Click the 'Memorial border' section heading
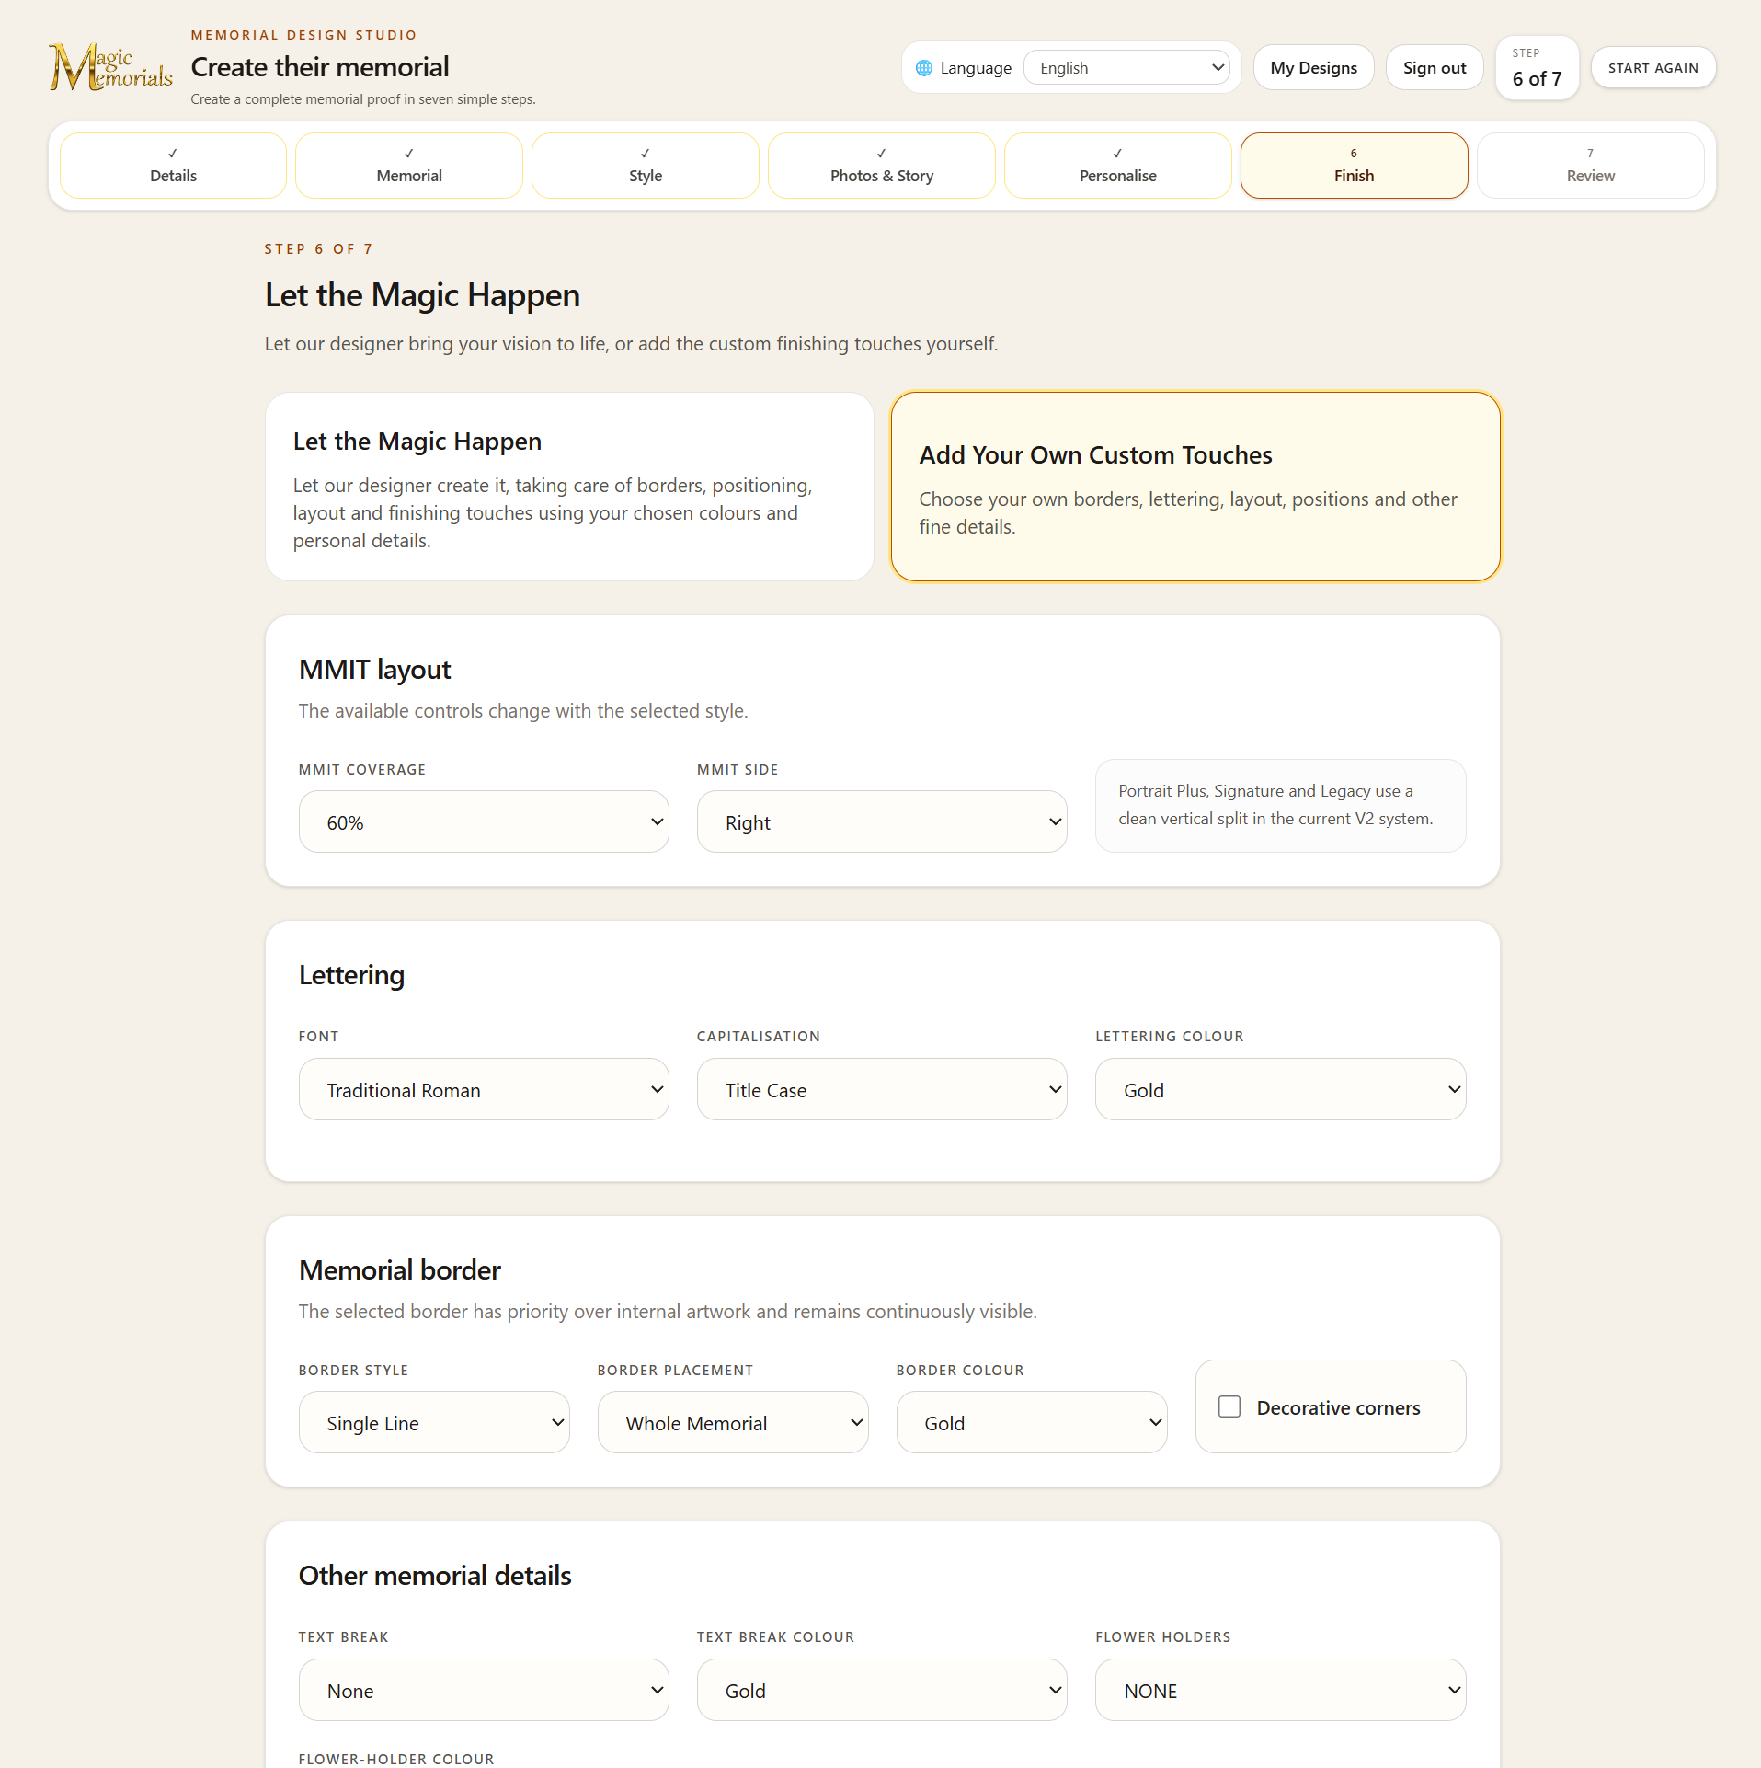Screen dimensions: 1761x1768 (400, 1270)
